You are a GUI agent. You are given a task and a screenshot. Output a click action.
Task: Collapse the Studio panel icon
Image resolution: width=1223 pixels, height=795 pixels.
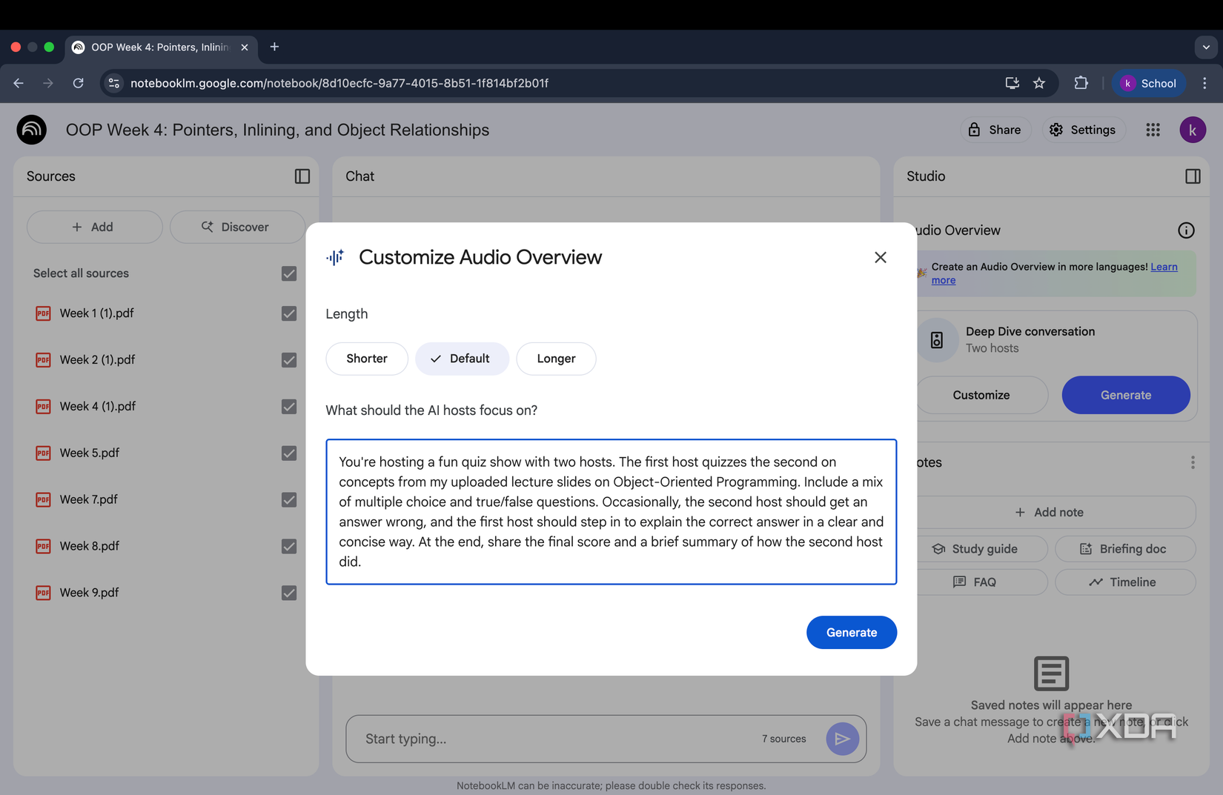[1192, 176]
